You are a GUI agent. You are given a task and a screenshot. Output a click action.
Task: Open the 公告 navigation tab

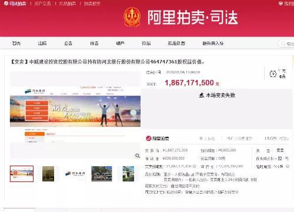coord(68,43)
